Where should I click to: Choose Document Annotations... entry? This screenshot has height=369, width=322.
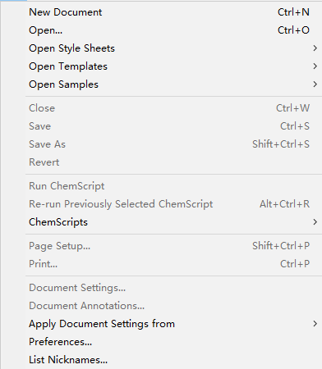coord(173,306)
